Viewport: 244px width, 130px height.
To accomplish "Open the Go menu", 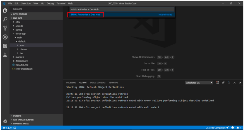I will pyautogui.click(x=43, y=3).
